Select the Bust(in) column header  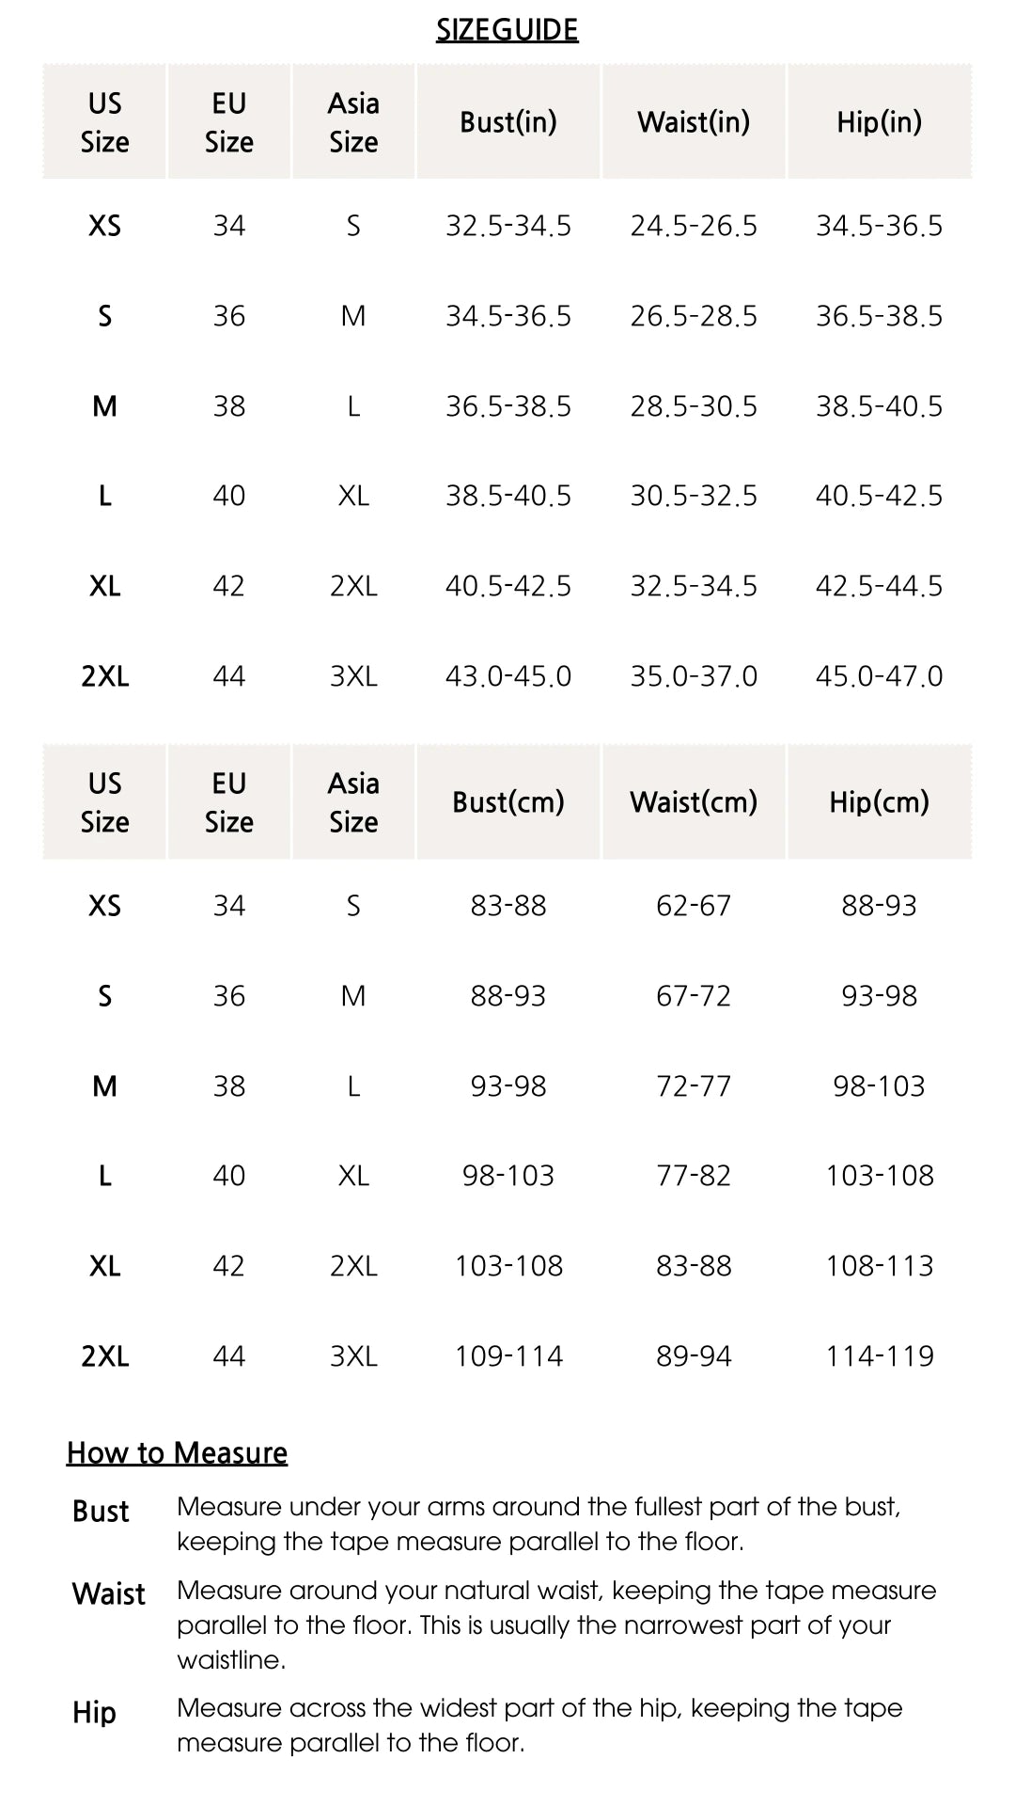(x=508, y=122)
